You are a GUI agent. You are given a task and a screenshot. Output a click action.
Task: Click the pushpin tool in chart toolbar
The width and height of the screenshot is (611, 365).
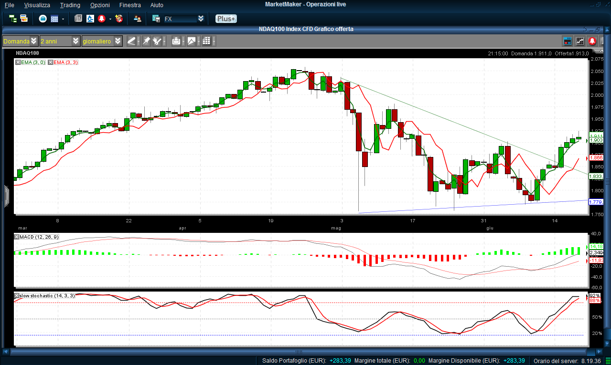pyautogui.click(x=146, y=42)
